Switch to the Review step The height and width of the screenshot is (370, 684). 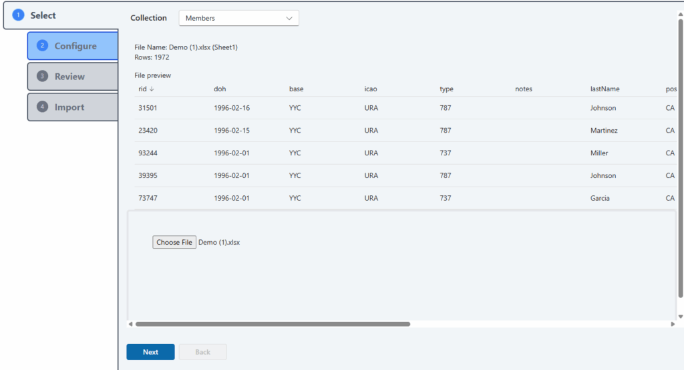pyautogui.click(x=73, y=76)
